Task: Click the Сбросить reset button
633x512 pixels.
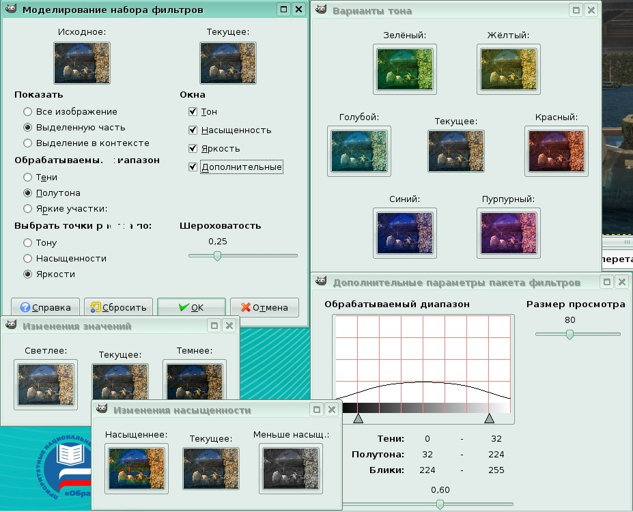Action: point(118,307)
